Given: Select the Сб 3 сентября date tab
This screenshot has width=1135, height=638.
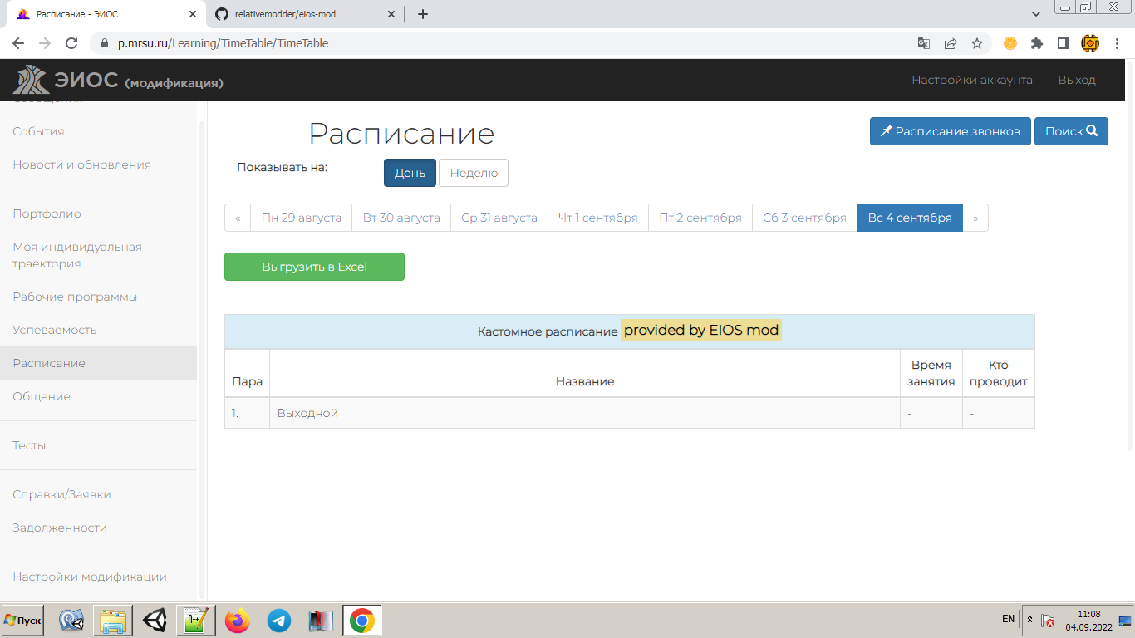Looking at the screenshot, I should tap(803, 217).
